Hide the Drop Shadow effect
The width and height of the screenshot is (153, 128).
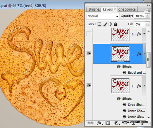pos(124,105)
